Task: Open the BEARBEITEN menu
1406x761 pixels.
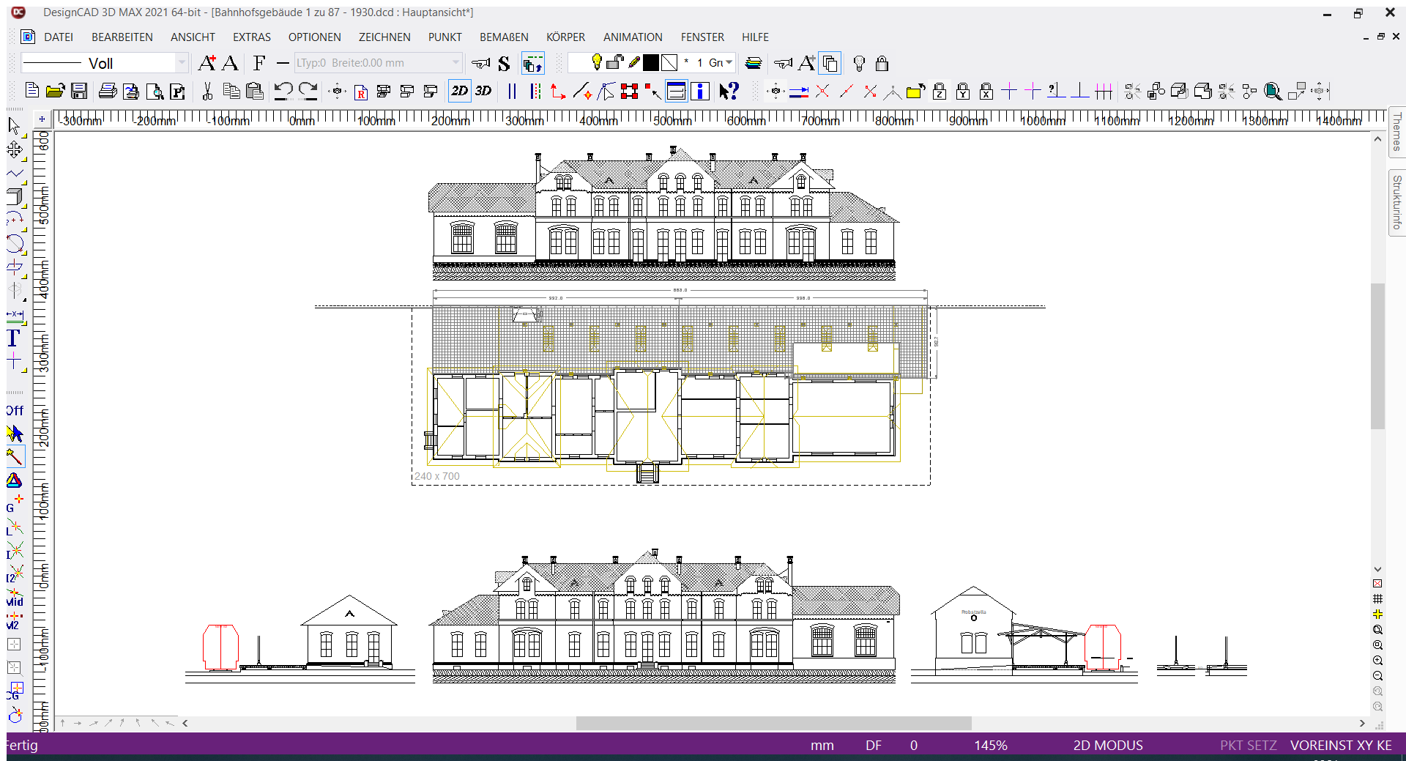Action: pyautogui.click(x=122, y=37)
